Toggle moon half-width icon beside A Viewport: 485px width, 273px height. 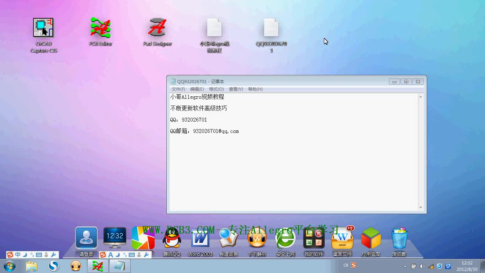[x=117, y=255]
